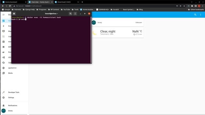The image size is (205, 115).
Task: Open Portainer docker icon in sidebar
Action: pos(4,52)
